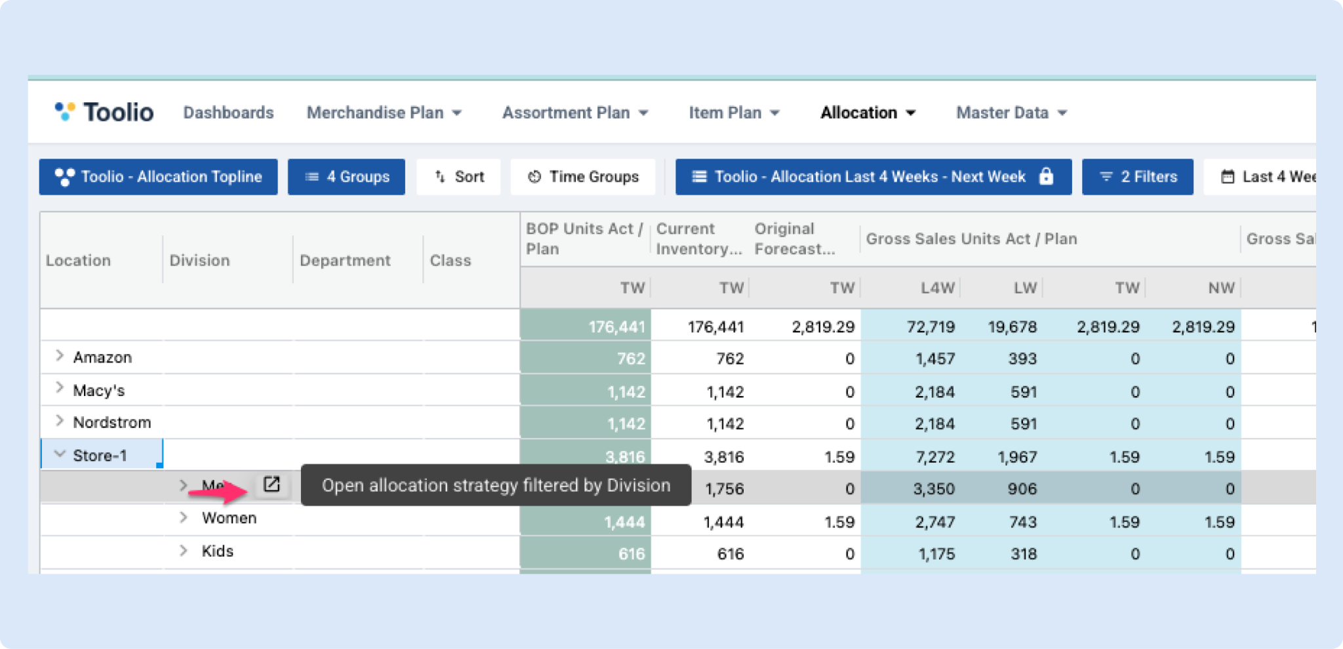
Task: Select Amazon L4W cell 1,457
Action: pyautogui.click(x=911, y=358)
